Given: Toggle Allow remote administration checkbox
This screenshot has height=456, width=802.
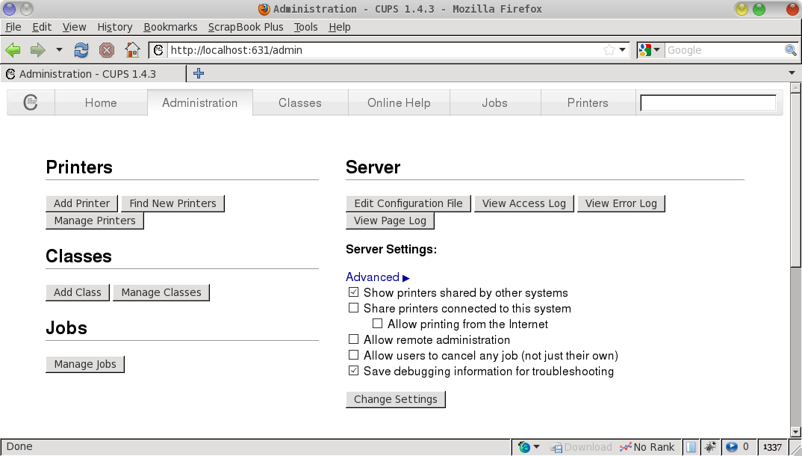Looking at the screenshot, I should coord(354,339).
